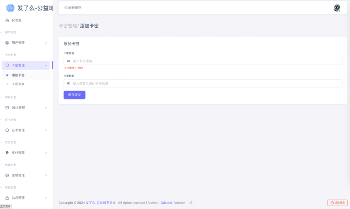Click the DNS管理 window icon
Screen dimensions: 350x209
pos(7,108)
